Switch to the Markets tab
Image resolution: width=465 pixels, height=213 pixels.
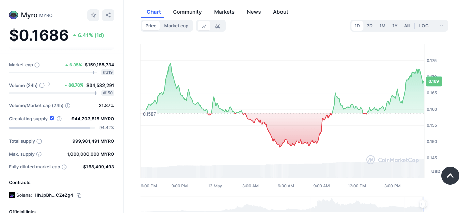tap(224, 12)
